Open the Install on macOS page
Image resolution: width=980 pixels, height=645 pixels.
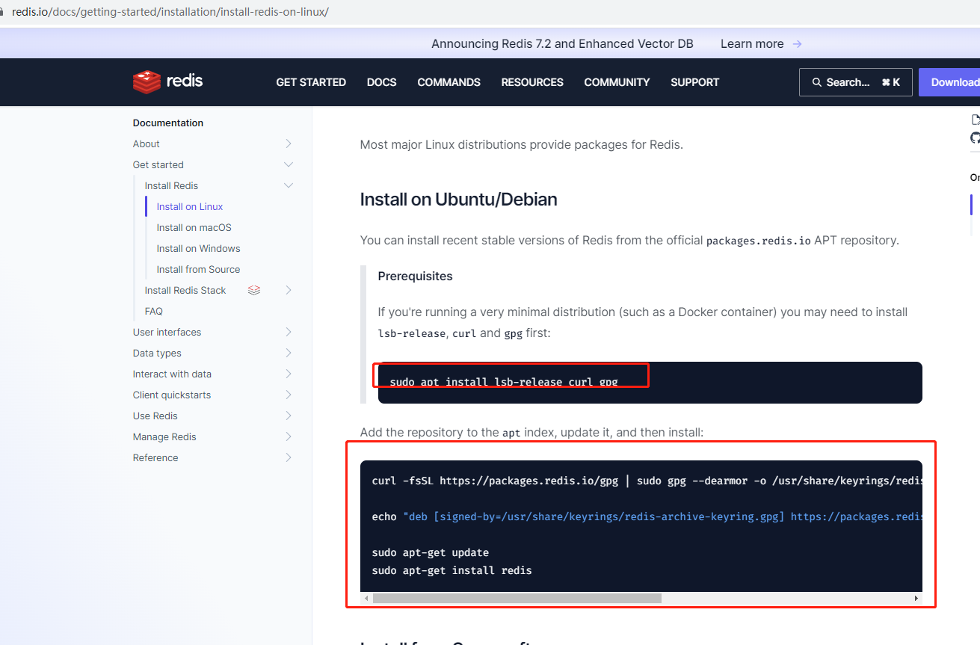point(194,227)
